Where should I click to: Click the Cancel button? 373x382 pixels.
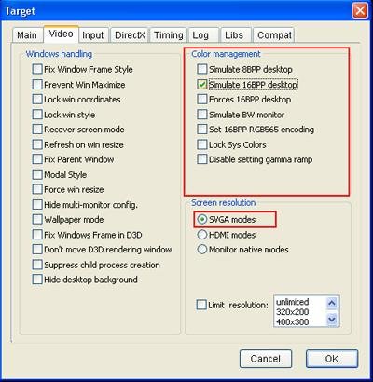coord(266,359)
